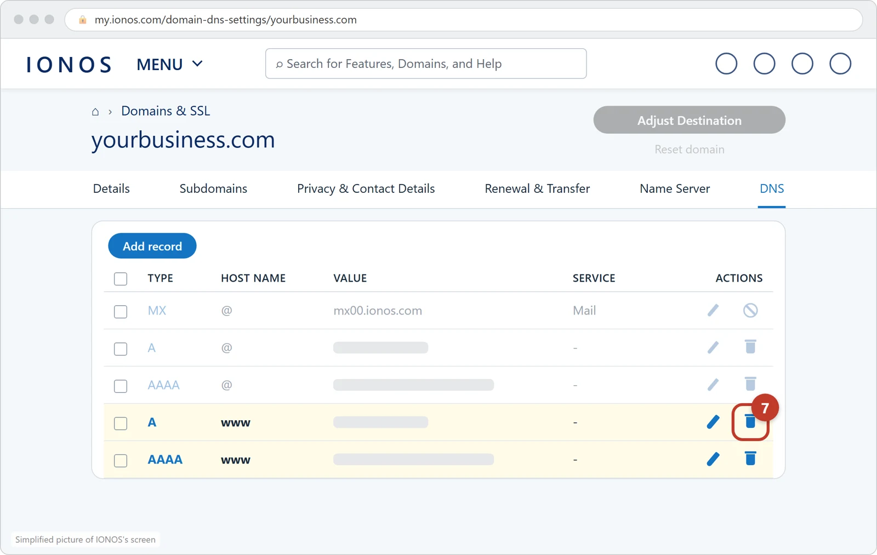This screenshot has height=555, width=877.
Task: Delete the AAAA record for @ host
Action: 750,384
